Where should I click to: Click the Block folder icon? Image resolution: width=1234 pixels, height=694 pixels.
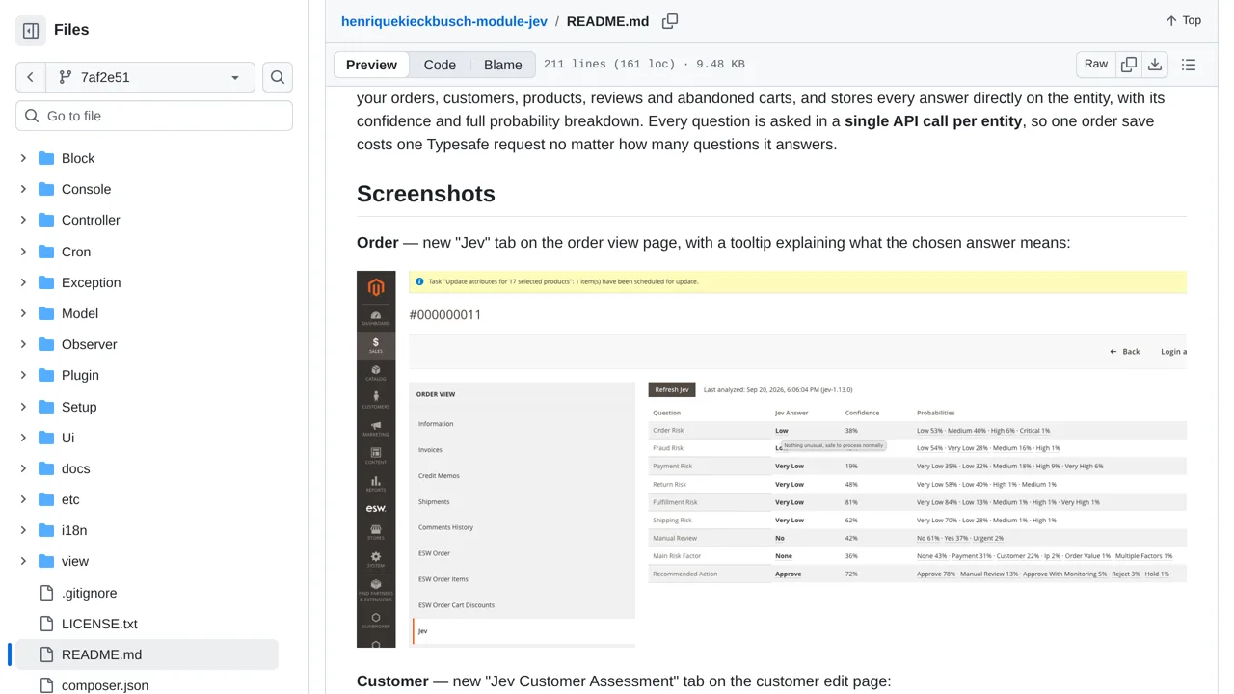point(46,158)
